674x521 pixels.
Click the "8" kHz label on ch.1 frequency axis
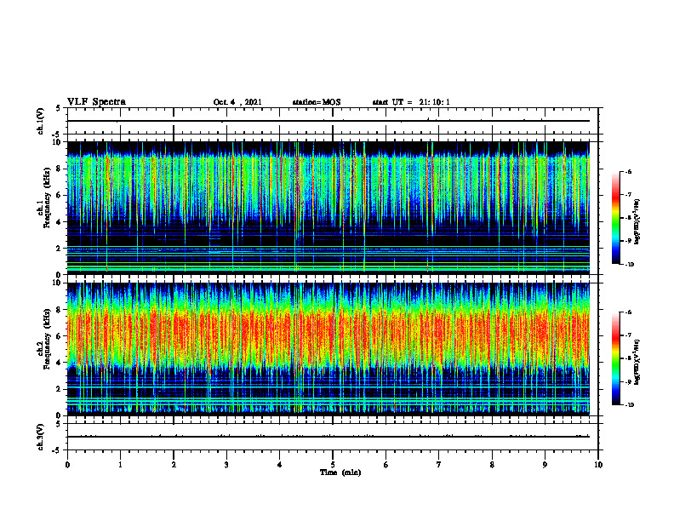tap(59, 169)
